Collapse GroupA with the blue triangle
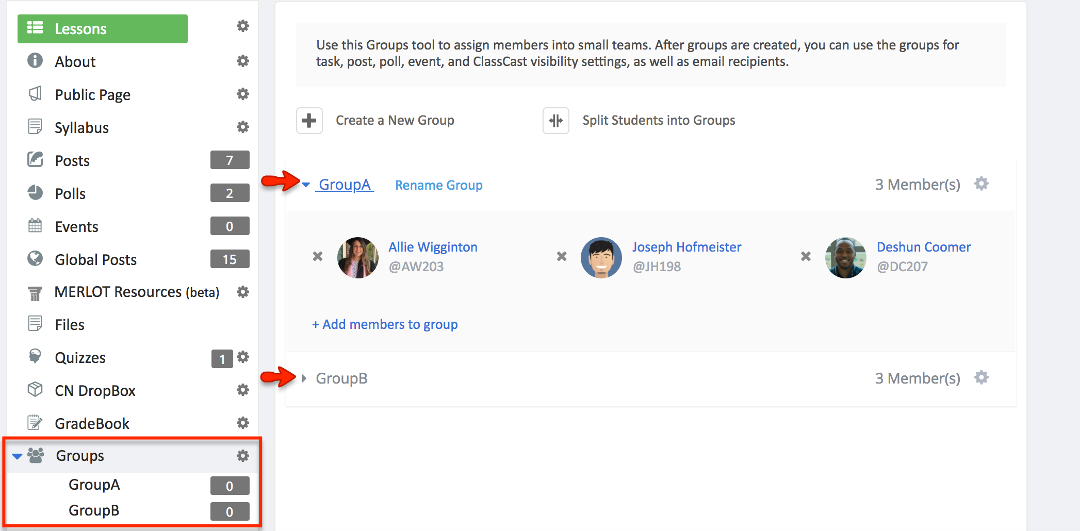The image size is (1080, 531). click(x=306, y=185)
